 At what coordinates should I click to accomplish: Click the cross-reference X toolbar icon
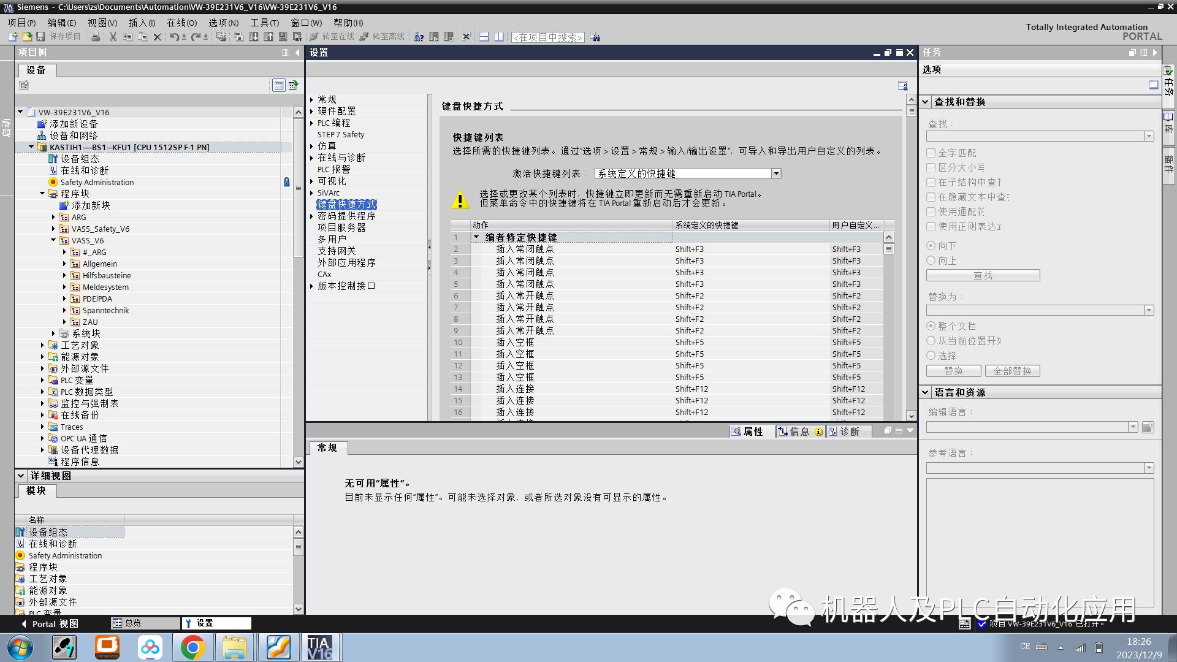point(466,37)
